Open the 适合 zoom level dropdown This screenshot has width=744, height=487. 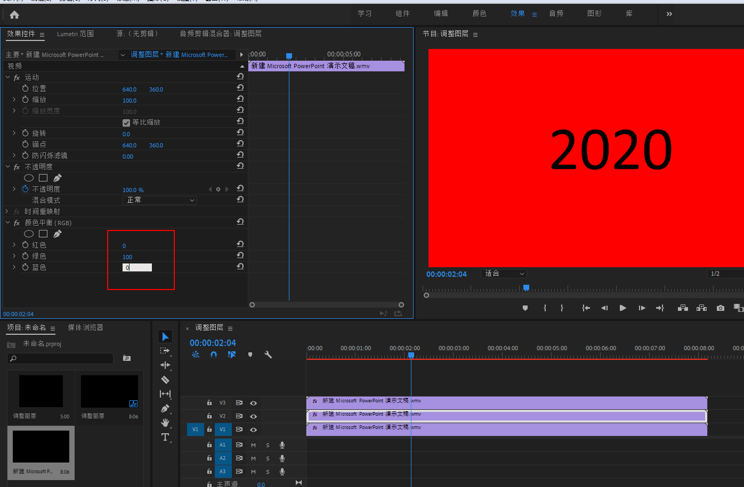pyautogui.click(x=504, y=274)
